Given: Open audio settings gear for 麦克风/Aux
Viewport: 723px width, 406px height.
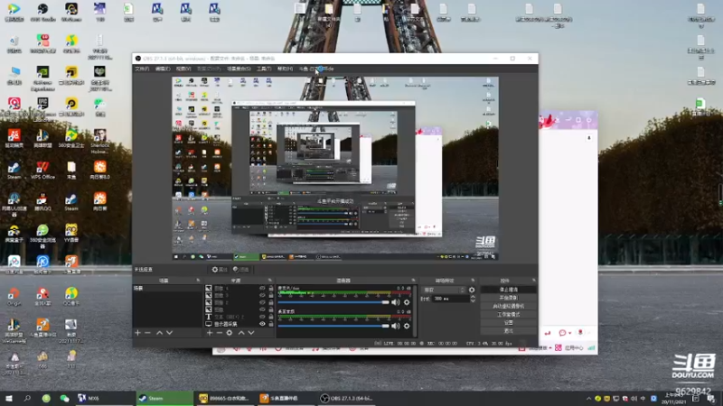Looking at the screenshot, I should pyautogui.click(x=407, y=302).
